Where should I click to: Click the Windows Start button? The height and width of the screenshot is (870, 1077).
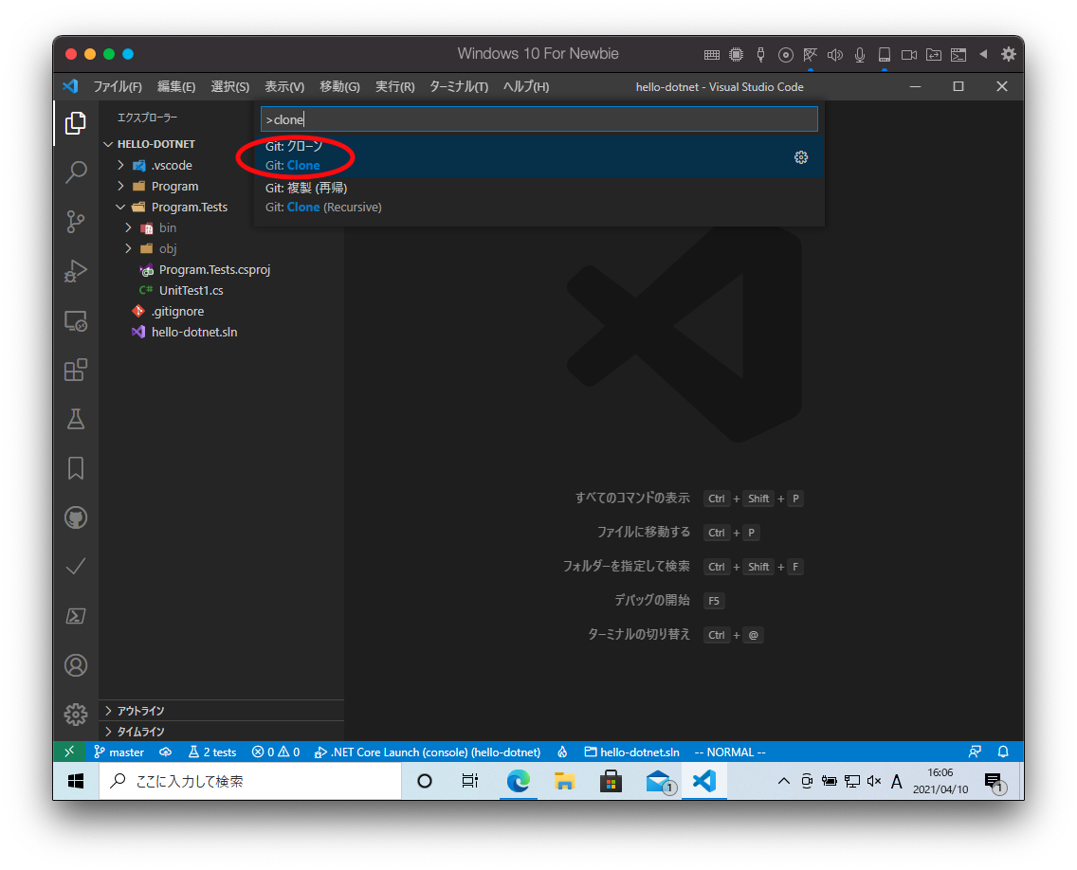76,781
